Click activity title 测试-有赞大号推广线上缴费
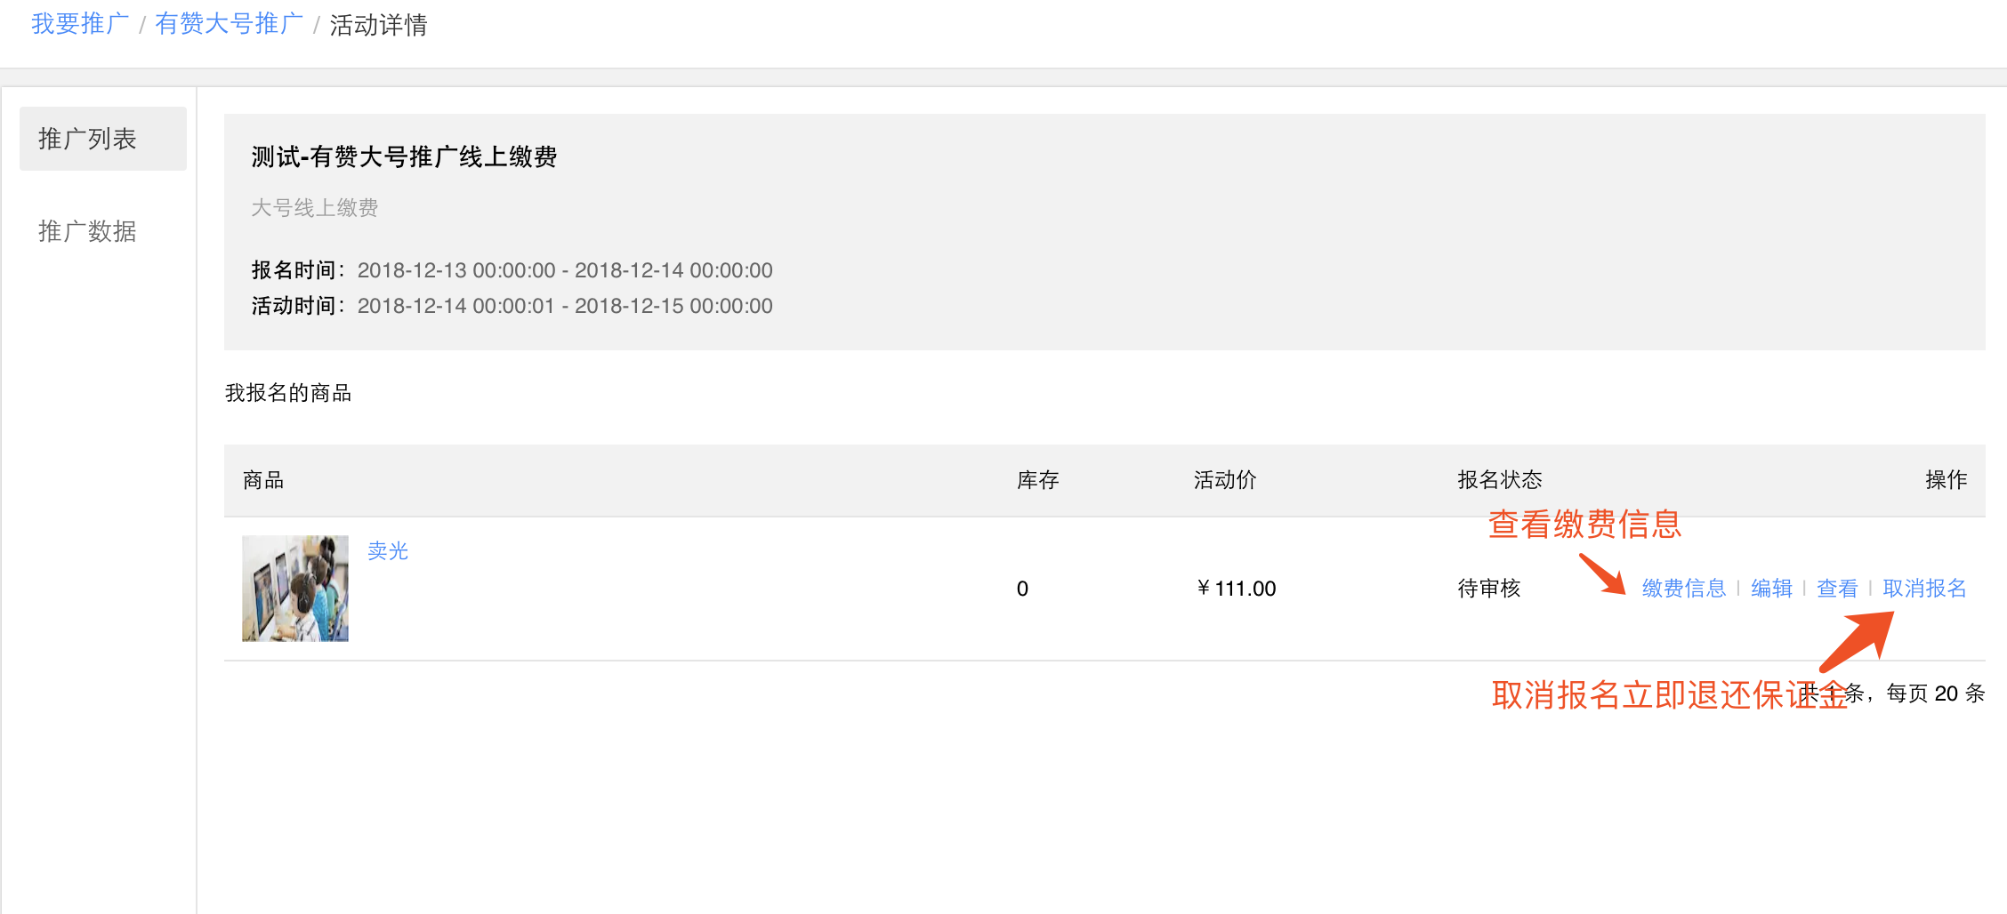The width and height of the screenshot is (2007, 914). (x=404, y=157)
